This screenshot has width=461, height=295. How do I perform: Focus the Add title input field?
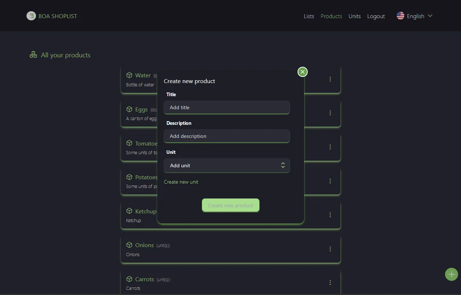[x=227, y=107]
